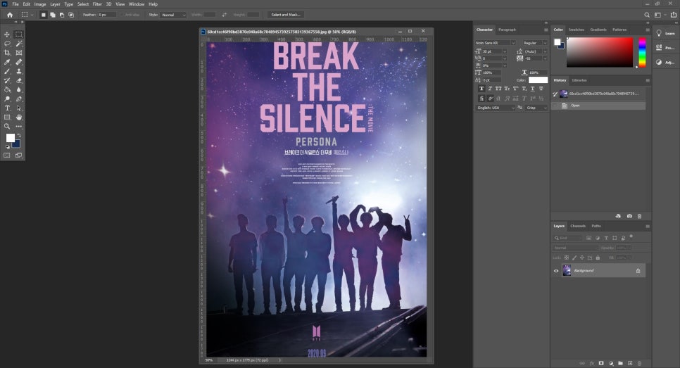The height and width of the screenshot is (368, 680).
Task: Click the hue spectrum slider in Color panel
Action: pos(642,52)
